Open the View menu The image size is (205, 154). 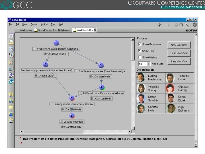[24, 25]
